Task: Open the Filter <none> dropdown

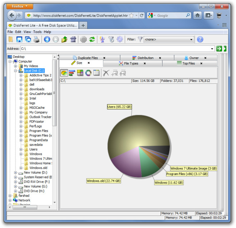Action: (x=168, y=39)
